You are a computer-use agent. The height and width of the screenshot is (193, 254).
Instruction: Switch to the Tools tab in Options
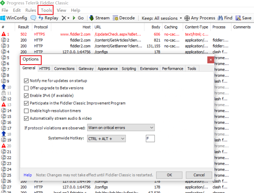click(192, 69)
